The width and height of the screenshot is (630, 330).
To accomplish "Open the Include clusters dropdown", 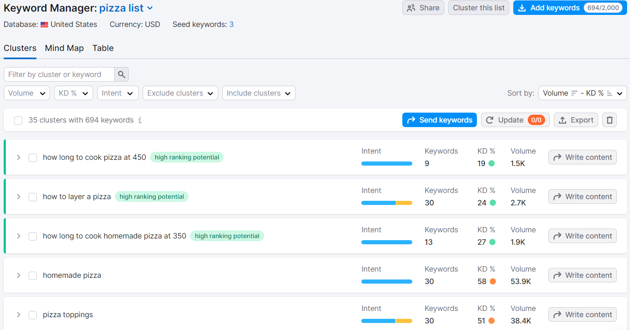I will pos(259,93).
